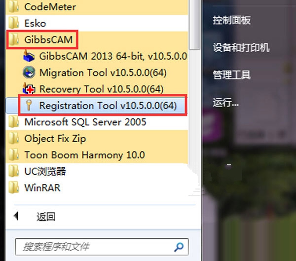Image resolution: width=296 pixels, height=261 pixels.
Task: Select 管理工具 in the start menu
Action: tap(232, 75)
